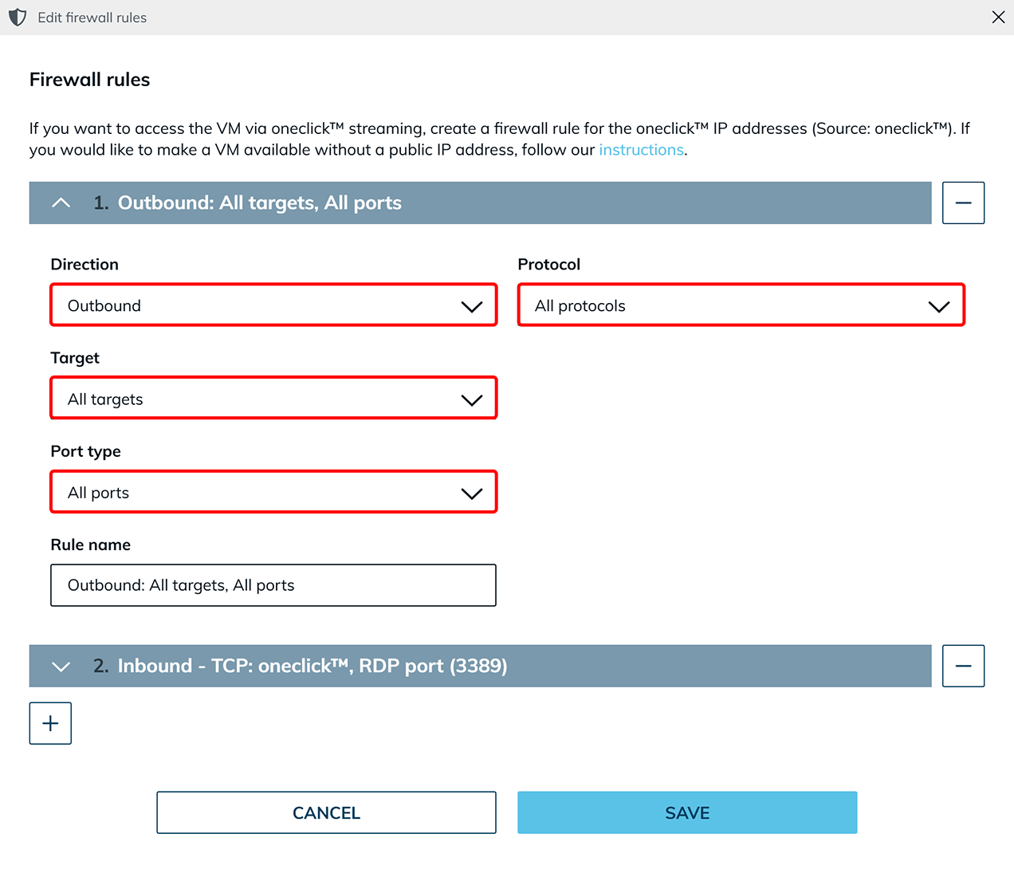Click the shield icon in the title bar
This screenshot has width=1014, height=889.
click(18, 18)
